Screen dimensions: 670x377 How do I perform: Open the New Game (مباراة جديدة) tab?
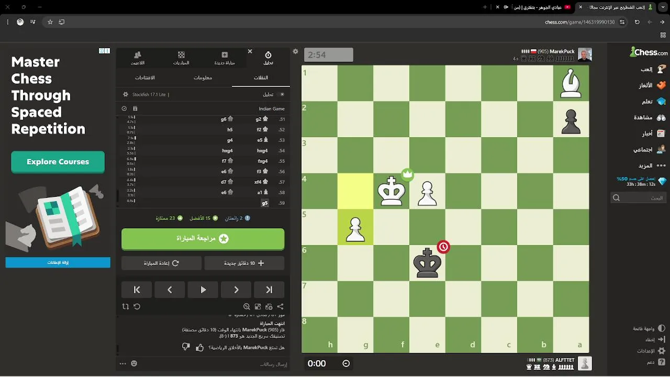(225, 58)
